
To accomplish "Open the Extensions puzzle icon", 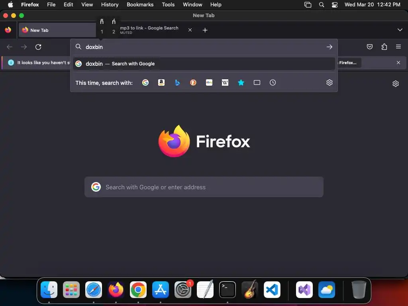I will click(x=384, y=47).
